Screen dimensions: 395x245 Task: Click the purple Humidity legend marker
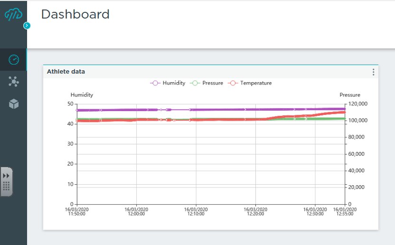[x=155, y=83]
